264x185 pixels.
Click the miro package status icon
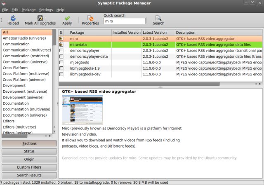tap(61, 38)
